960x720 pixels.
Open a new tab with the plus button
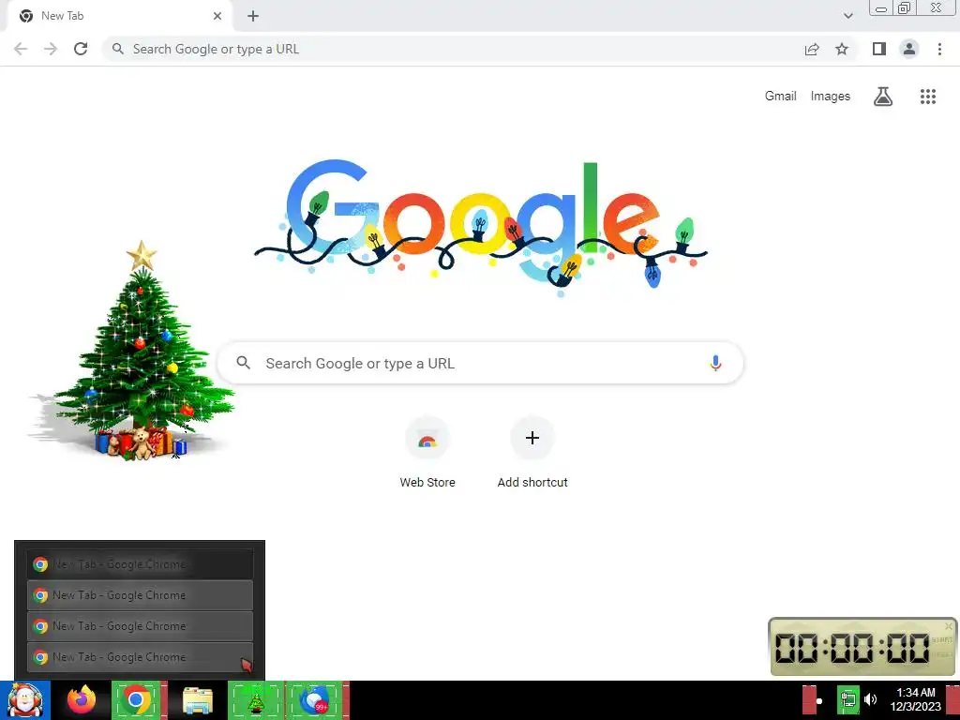[x=253, y=16]
